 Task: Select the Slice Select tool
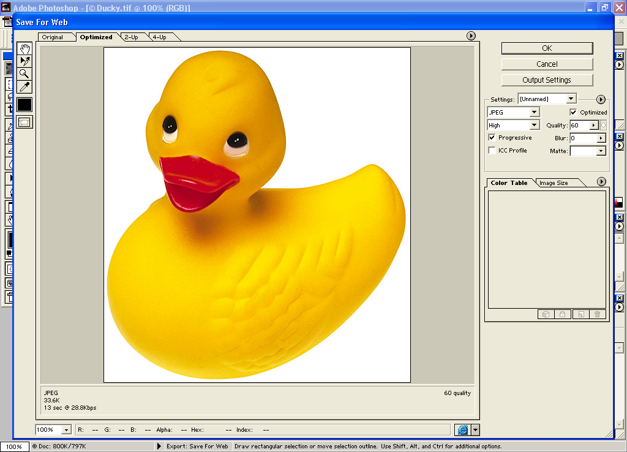[24, 61]
